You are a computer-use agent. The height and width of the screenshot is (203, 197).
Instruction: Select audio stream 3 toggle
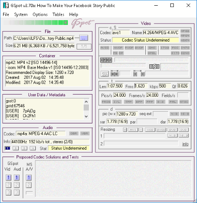pos(24,148)
